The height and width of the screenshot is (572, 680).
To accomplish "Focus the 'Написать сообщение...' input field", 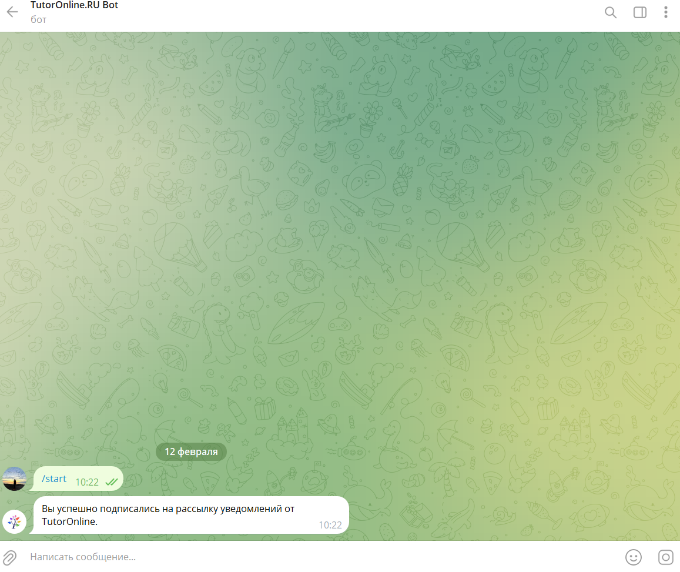I will coord(321,557).
